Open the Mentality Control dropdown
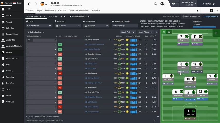The image size is (220, 123). 68,26
